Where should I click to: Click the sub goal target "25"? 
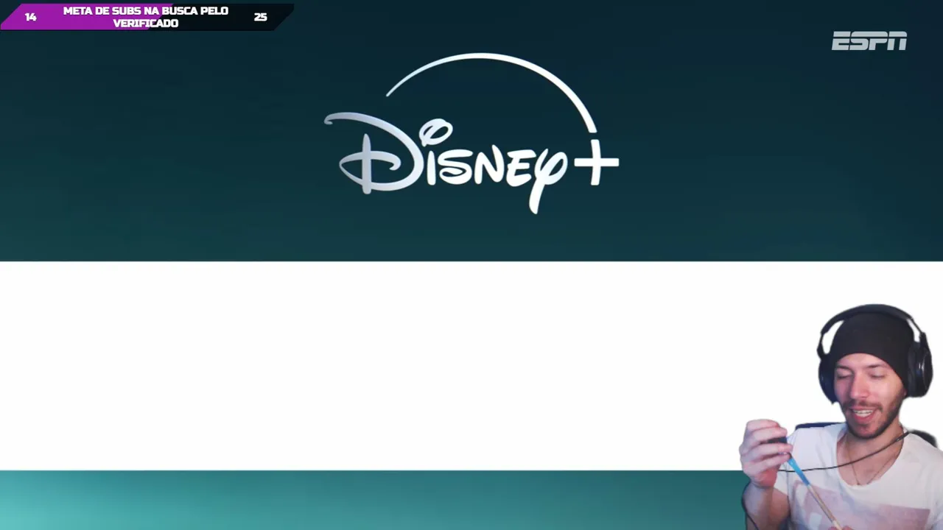260,17
